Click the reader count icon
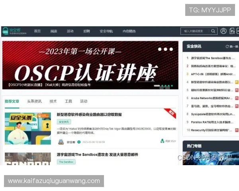The image size is (239, 191). [x=163, y=141]
